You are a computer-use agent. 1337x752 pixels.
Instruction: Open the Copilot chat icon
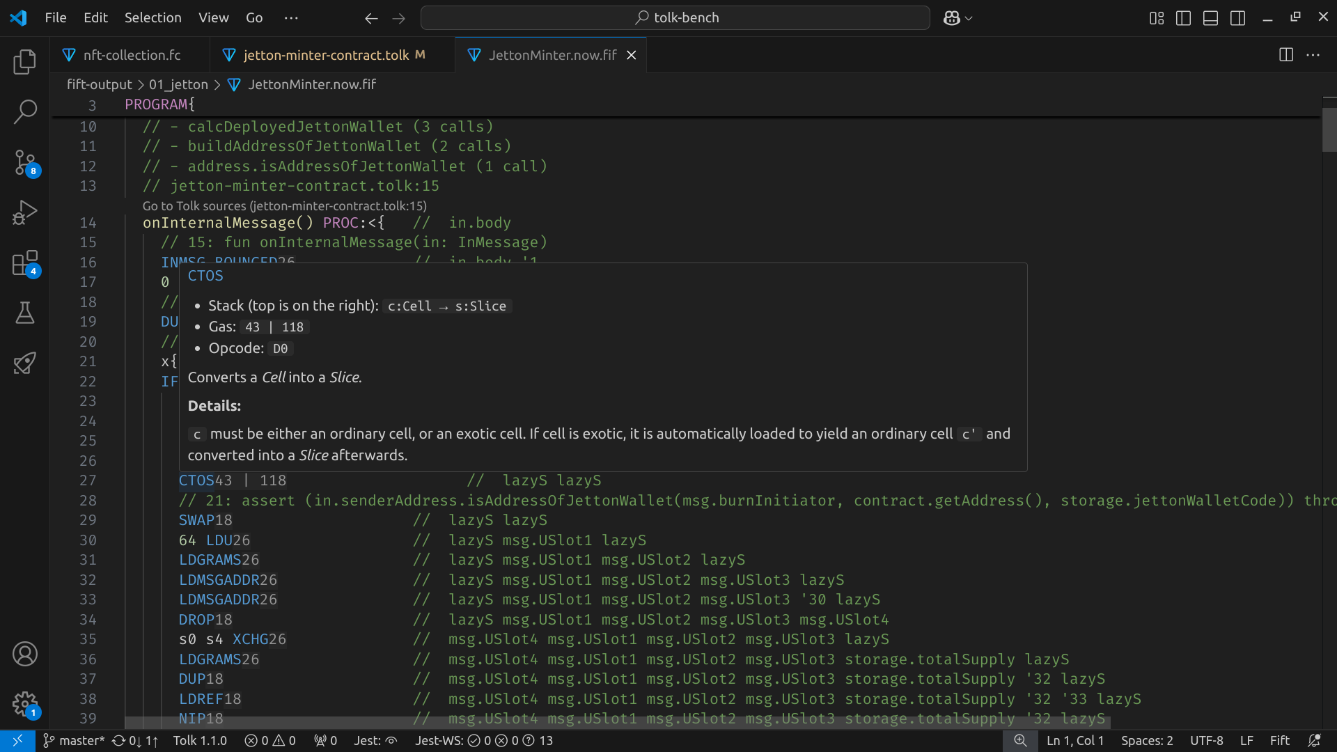coord(952,18)
